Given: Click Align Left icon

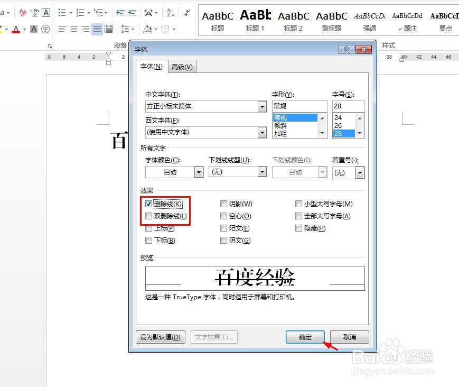Looking at the screenshot, I should pyautogui.click(x=62, y=29).
